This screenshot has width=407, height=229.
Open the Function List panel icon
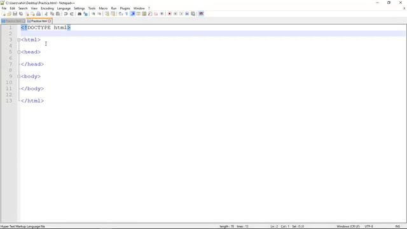pos(150,14)
